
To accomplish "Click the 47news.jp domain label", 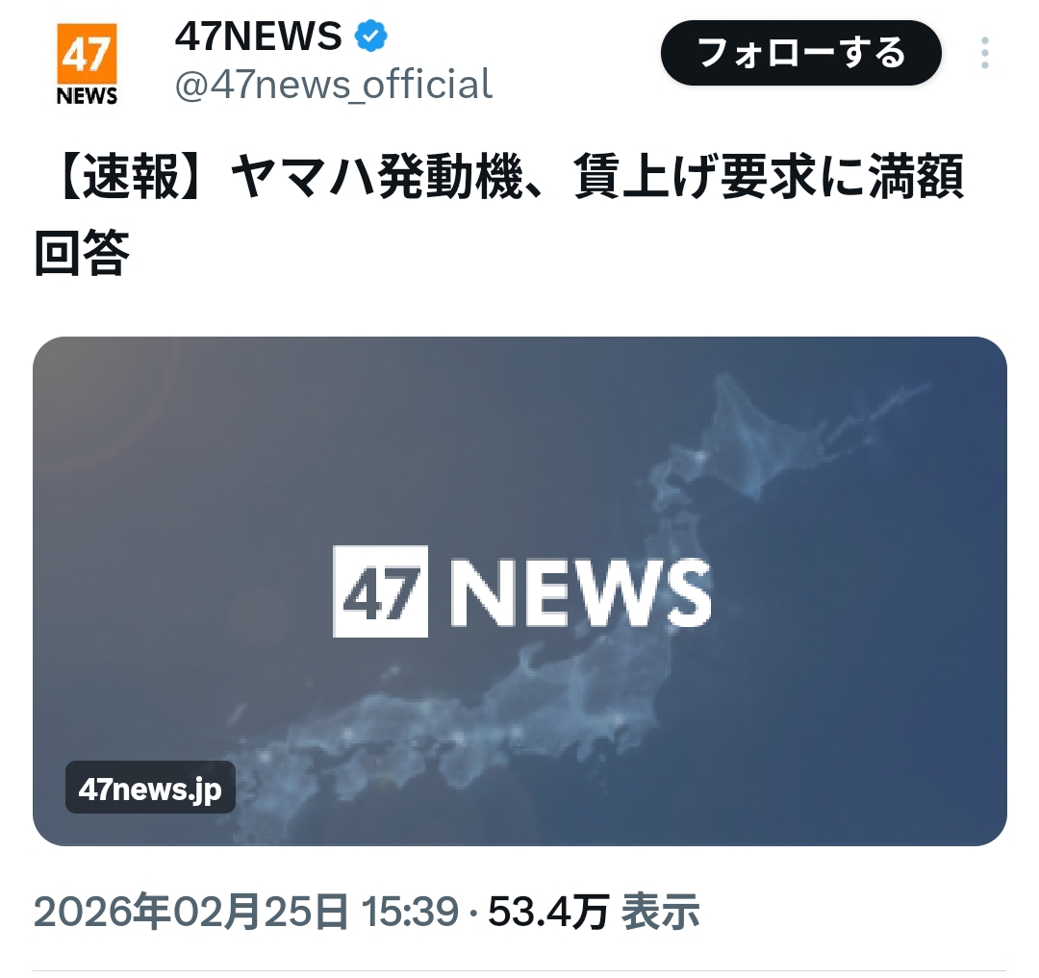I will point(150,788).
